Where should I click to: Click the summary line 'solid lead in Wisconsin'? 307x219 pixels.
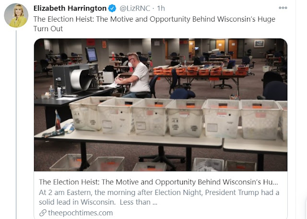click(77, 202)
